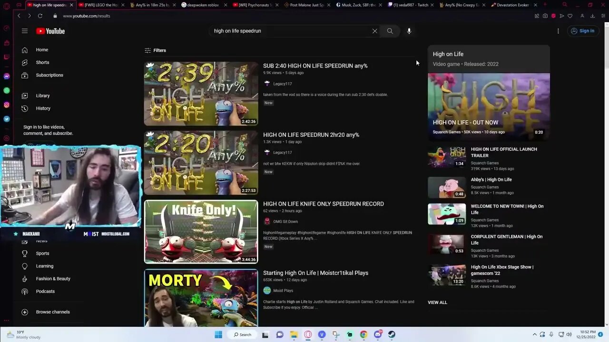Take a snapshot with camera icon

click(x=545, y=16)
